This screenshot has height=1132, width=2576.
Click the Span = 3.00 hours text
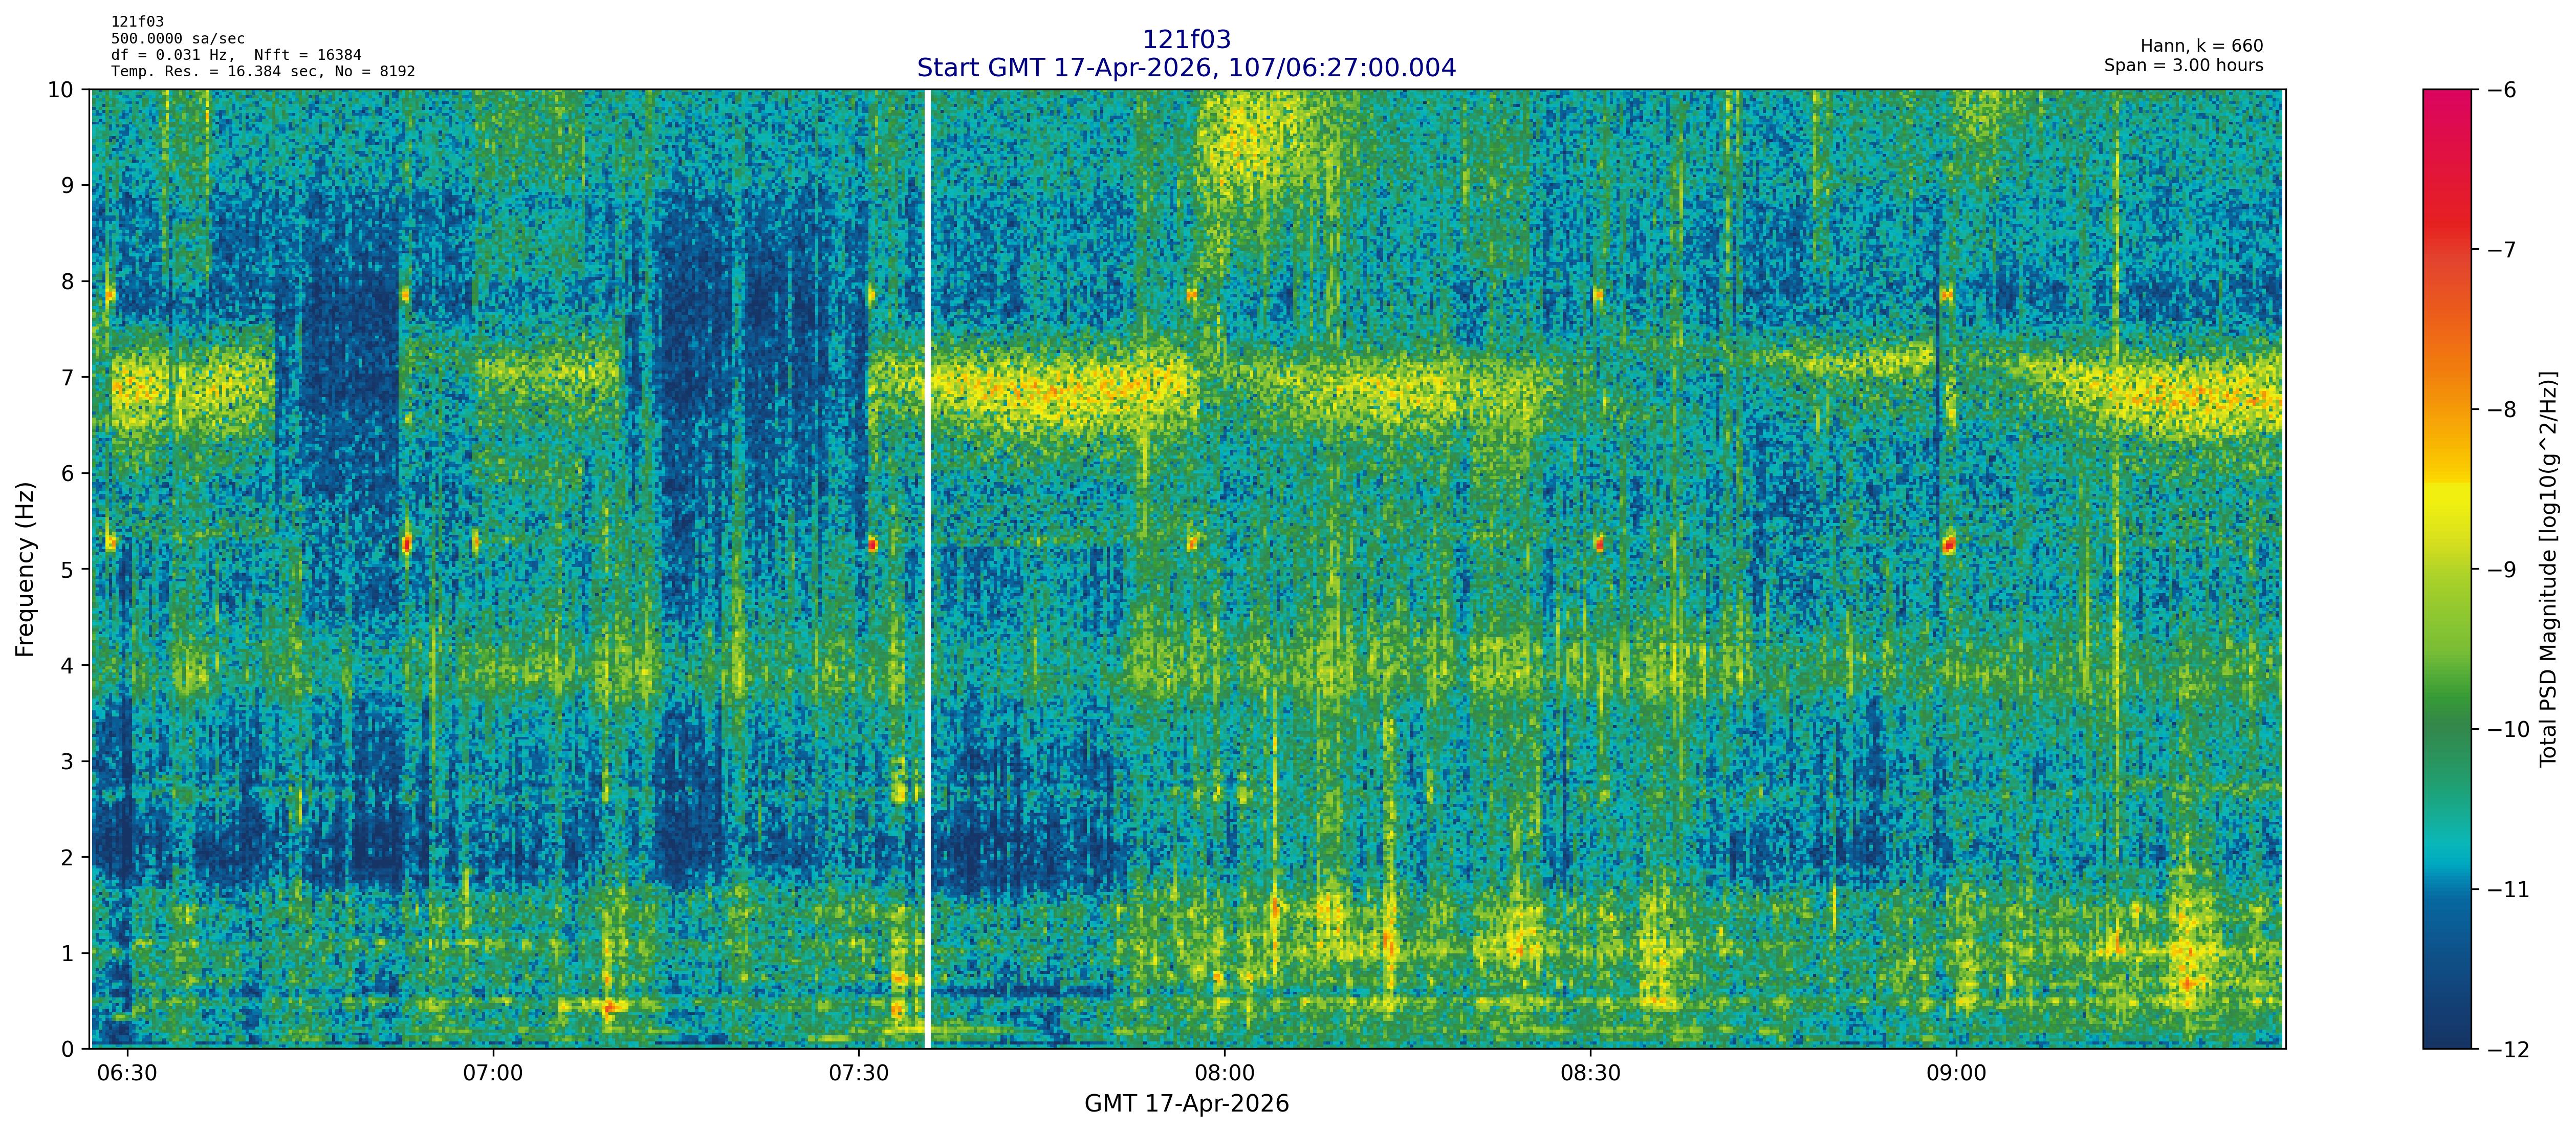click(2183, 66)
